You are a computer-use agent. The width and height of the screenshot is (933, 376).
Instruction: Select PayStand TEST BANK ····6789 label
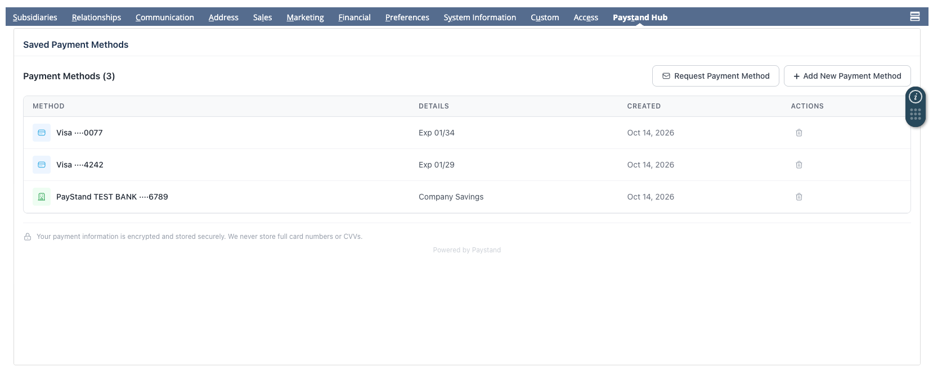[x=112, y=197]
